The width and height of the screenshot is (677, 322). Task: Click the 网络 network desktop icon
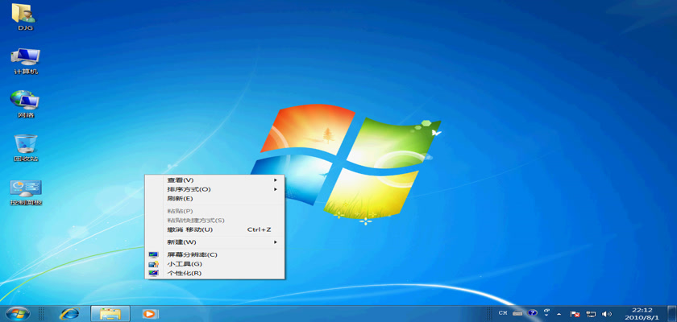point(25,101)
